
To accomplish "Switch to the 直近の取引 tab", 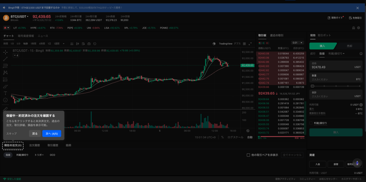I will point(277,36).
